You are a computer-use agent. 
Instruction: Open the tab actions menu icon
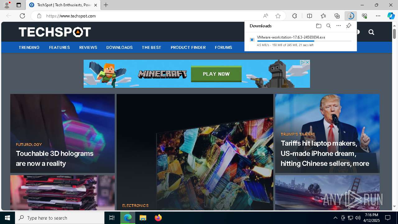coord(19,5)
